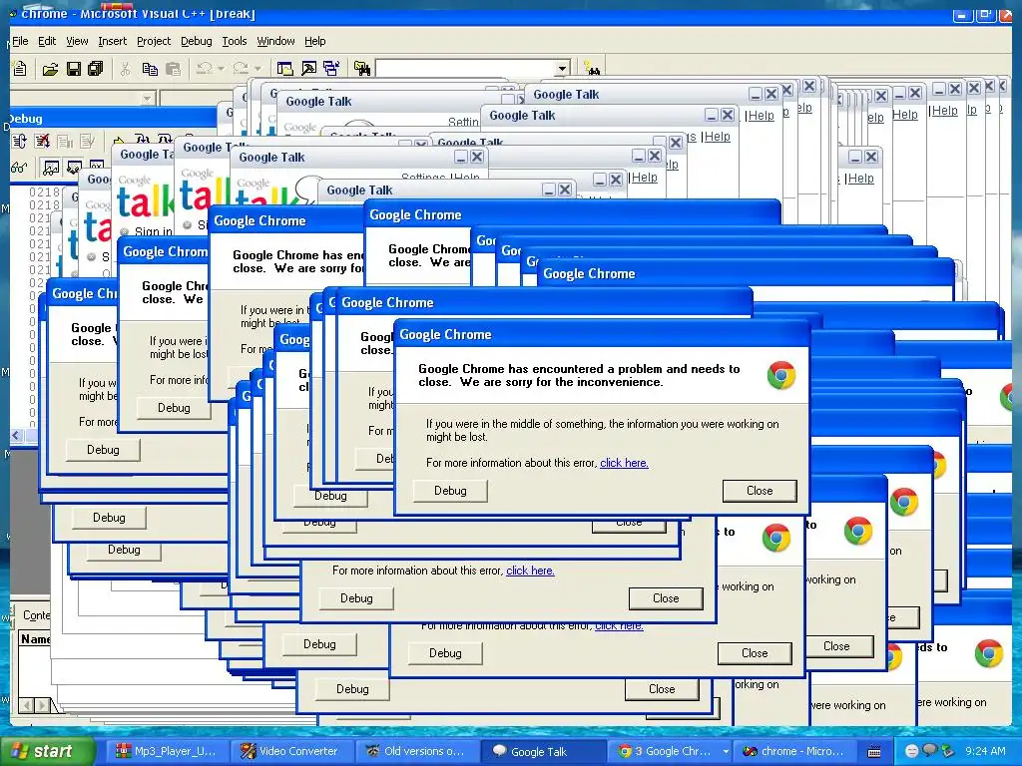Click the Windows start button
The height and width of the screenshot is (766, 1022).
[48, 751]
